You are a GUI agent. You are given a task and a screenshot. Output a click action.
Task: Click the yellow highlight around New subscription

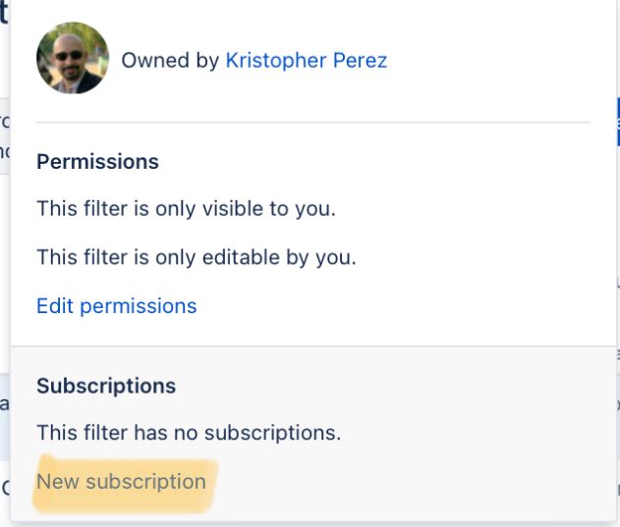point(124,485)
